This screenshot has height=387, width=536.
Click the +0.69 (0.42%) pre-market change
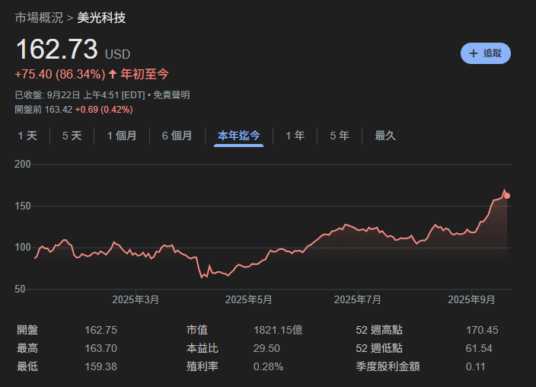pyautogui.click(x=104, y=110)
